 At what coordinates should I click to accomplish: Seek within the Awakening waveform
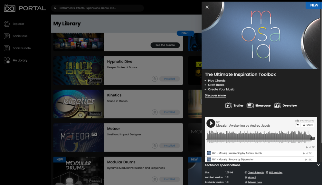(260, 136)
